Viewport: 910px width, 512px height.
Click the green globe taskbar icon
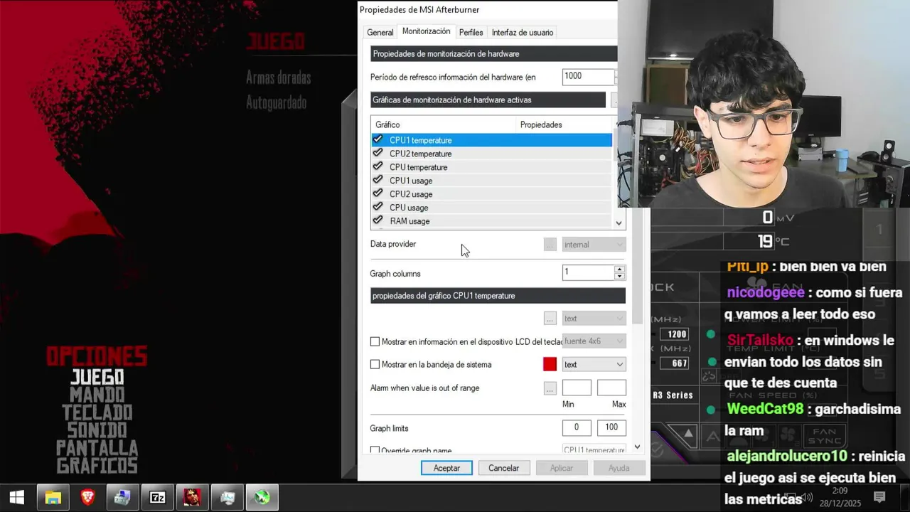click(262, 498)
